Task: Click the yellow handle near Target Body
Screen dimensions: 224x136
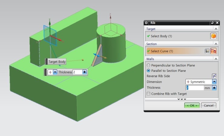Action: tap(83, 60)
